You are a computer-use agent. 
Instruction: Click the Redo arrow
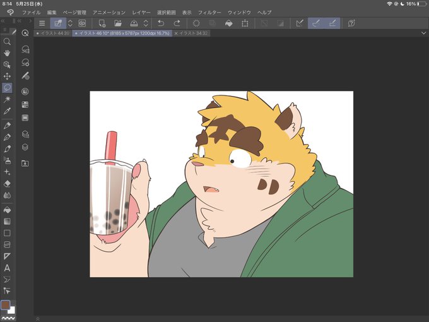tap(177, 23)
